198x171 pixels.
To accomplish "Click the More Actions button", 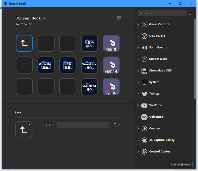I will click(x=180, y=165).
